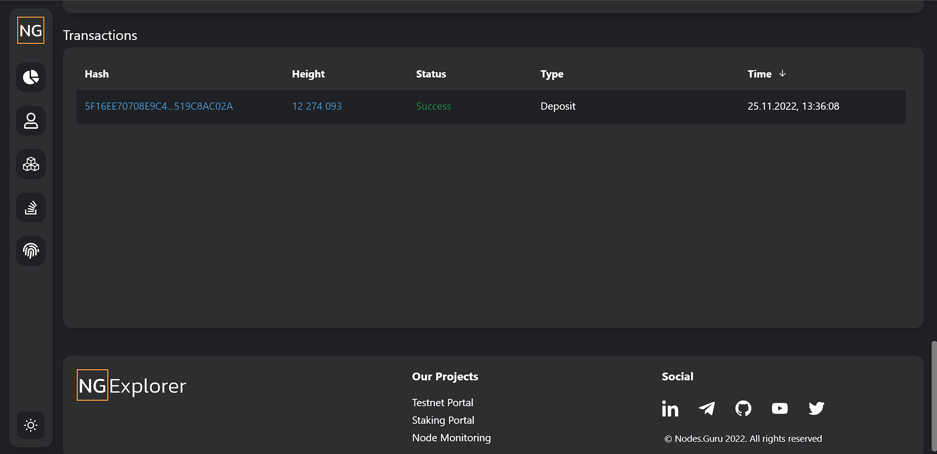Open block height 12 274 093
937x454 pixels.
pyautogui.click(x=316, y=106)
